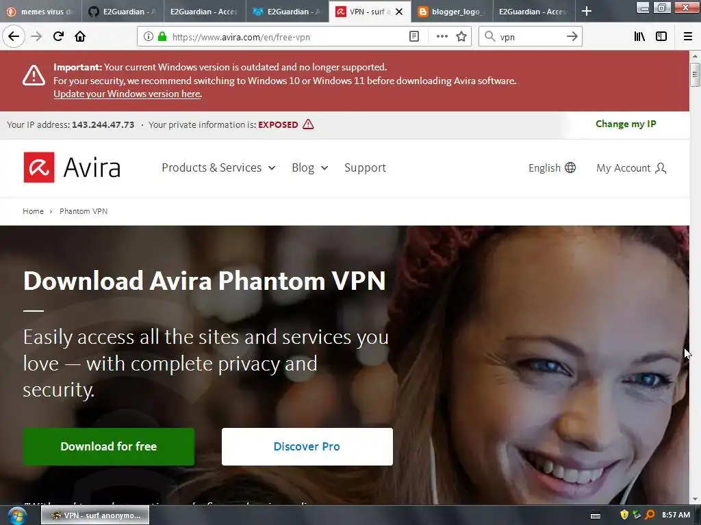Click the yellow shield tray icon
The width and height of the screenshot is (701, 525).
tap(624, 515)
